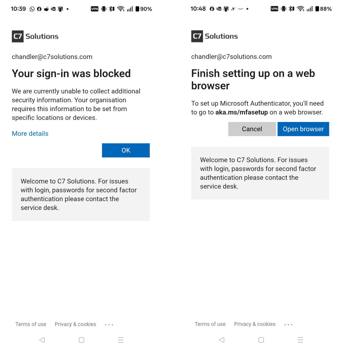This screenshot has width=342, height=349.
Task: Tap the 88% battery indicator
Action: [324, 9]
